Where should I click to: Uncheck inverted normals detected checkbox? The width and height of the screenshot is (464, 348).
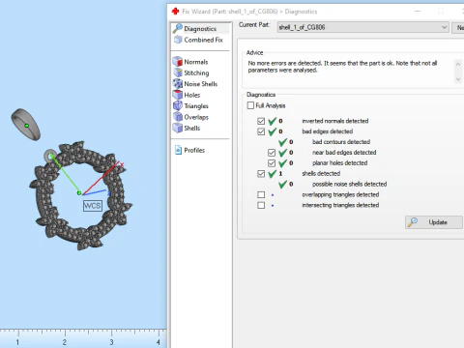tap(261, 121)
